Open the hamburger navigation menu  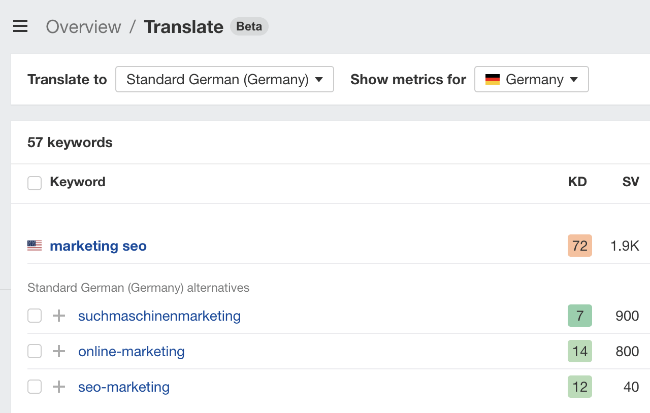(20, 26)
